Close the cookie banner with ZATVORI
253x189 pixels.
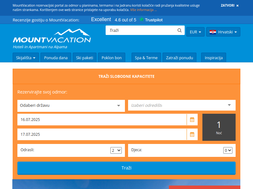tap(230, 5)
